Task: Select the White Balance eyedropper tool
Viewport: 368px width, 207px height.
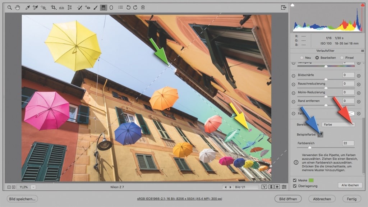Action: [27, 8]
